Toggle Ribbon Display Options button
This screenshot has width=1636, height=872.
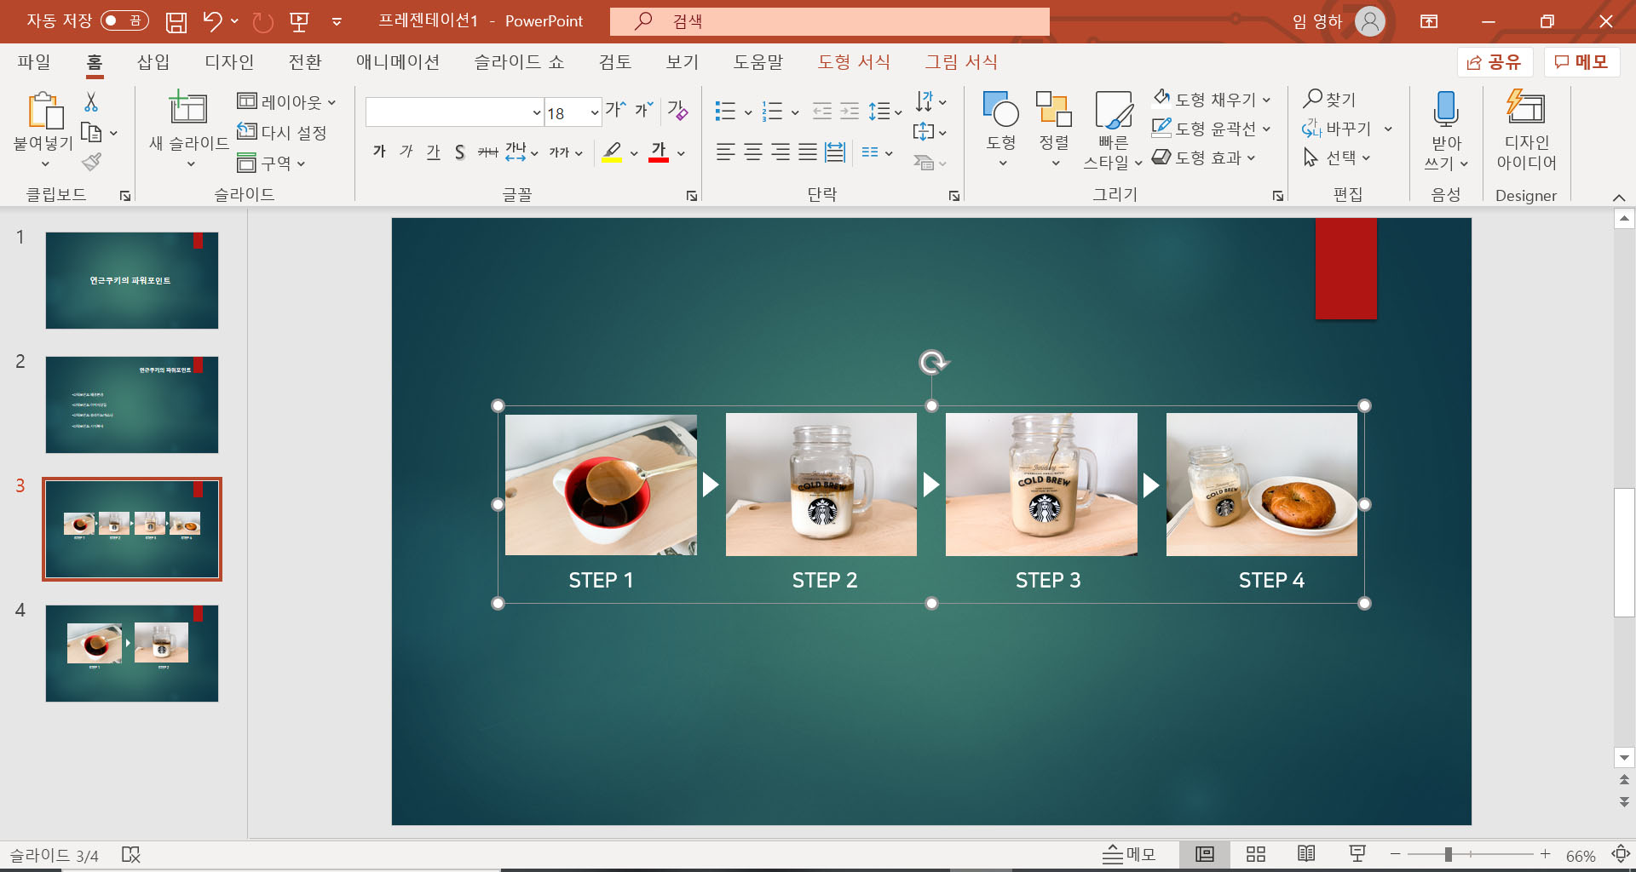(1429, 21)
